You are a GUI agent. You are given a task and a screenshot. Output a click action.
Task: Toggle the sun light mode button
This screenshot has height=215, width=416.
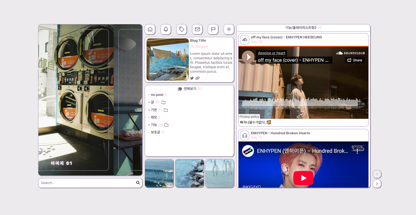[229, 29]
